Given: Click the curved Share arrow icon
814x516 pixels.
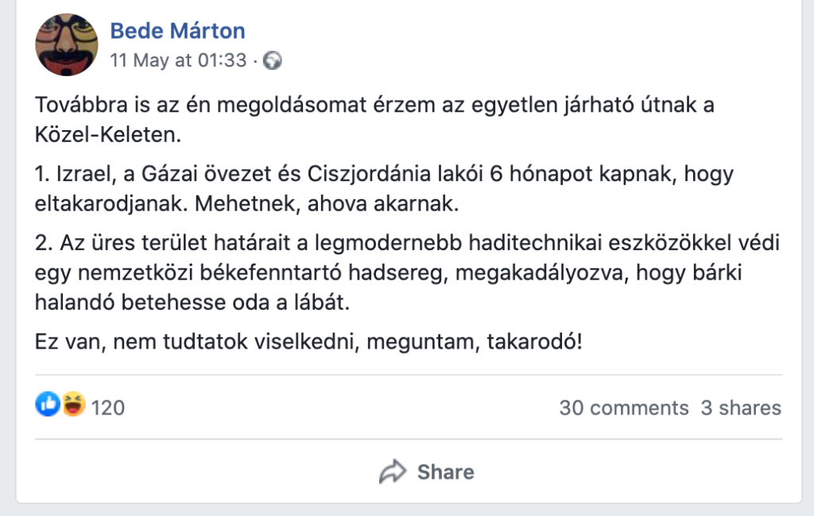Looking at the screenshot, I should coord(393,472).
